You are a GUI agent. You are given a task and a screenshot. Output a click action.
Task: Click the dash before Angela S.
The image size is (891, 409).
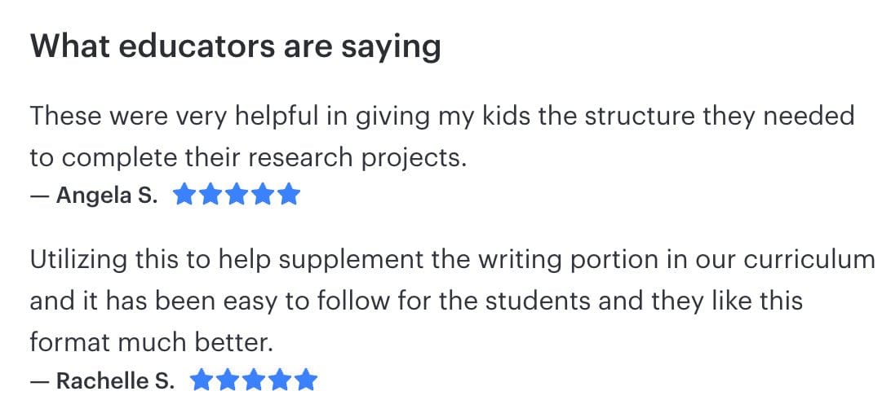point(40,196)
